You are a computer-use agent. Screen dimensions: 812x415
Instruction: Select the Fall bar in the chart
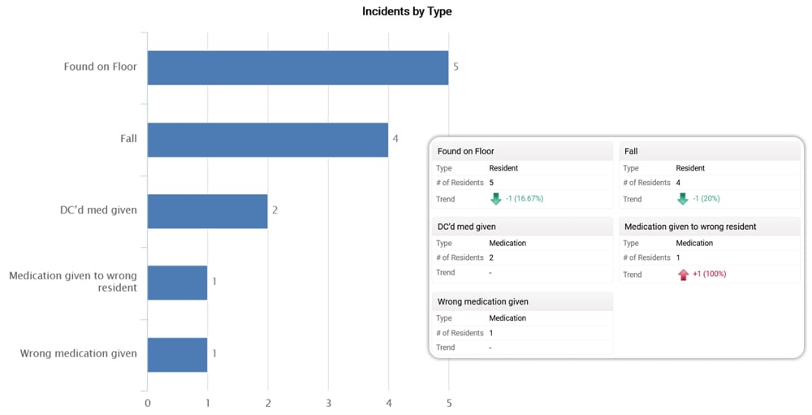(267, 139)
